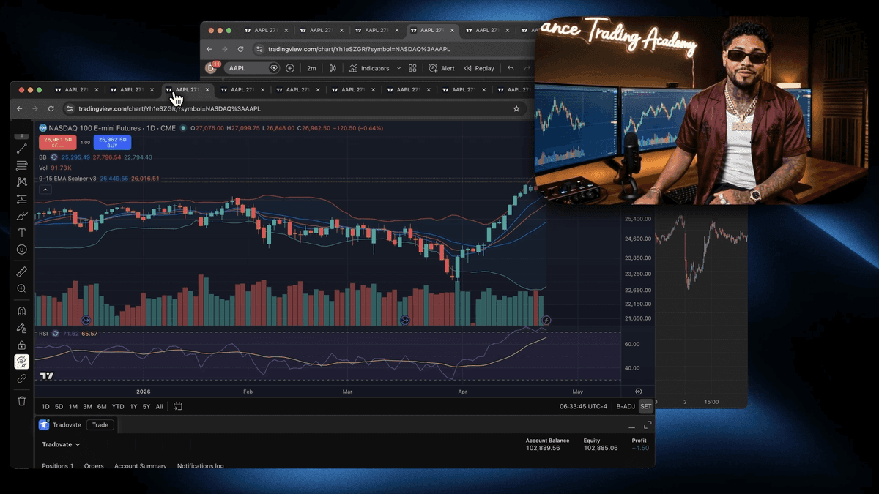The height and width of the screenshot is (494, 879).
Task: Select the 1Y time range
Action: pyautogui.click(x=133, y=406)
